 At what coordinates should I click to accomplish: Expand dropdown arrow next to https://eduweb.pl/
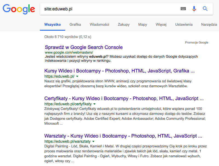(77, 76)
